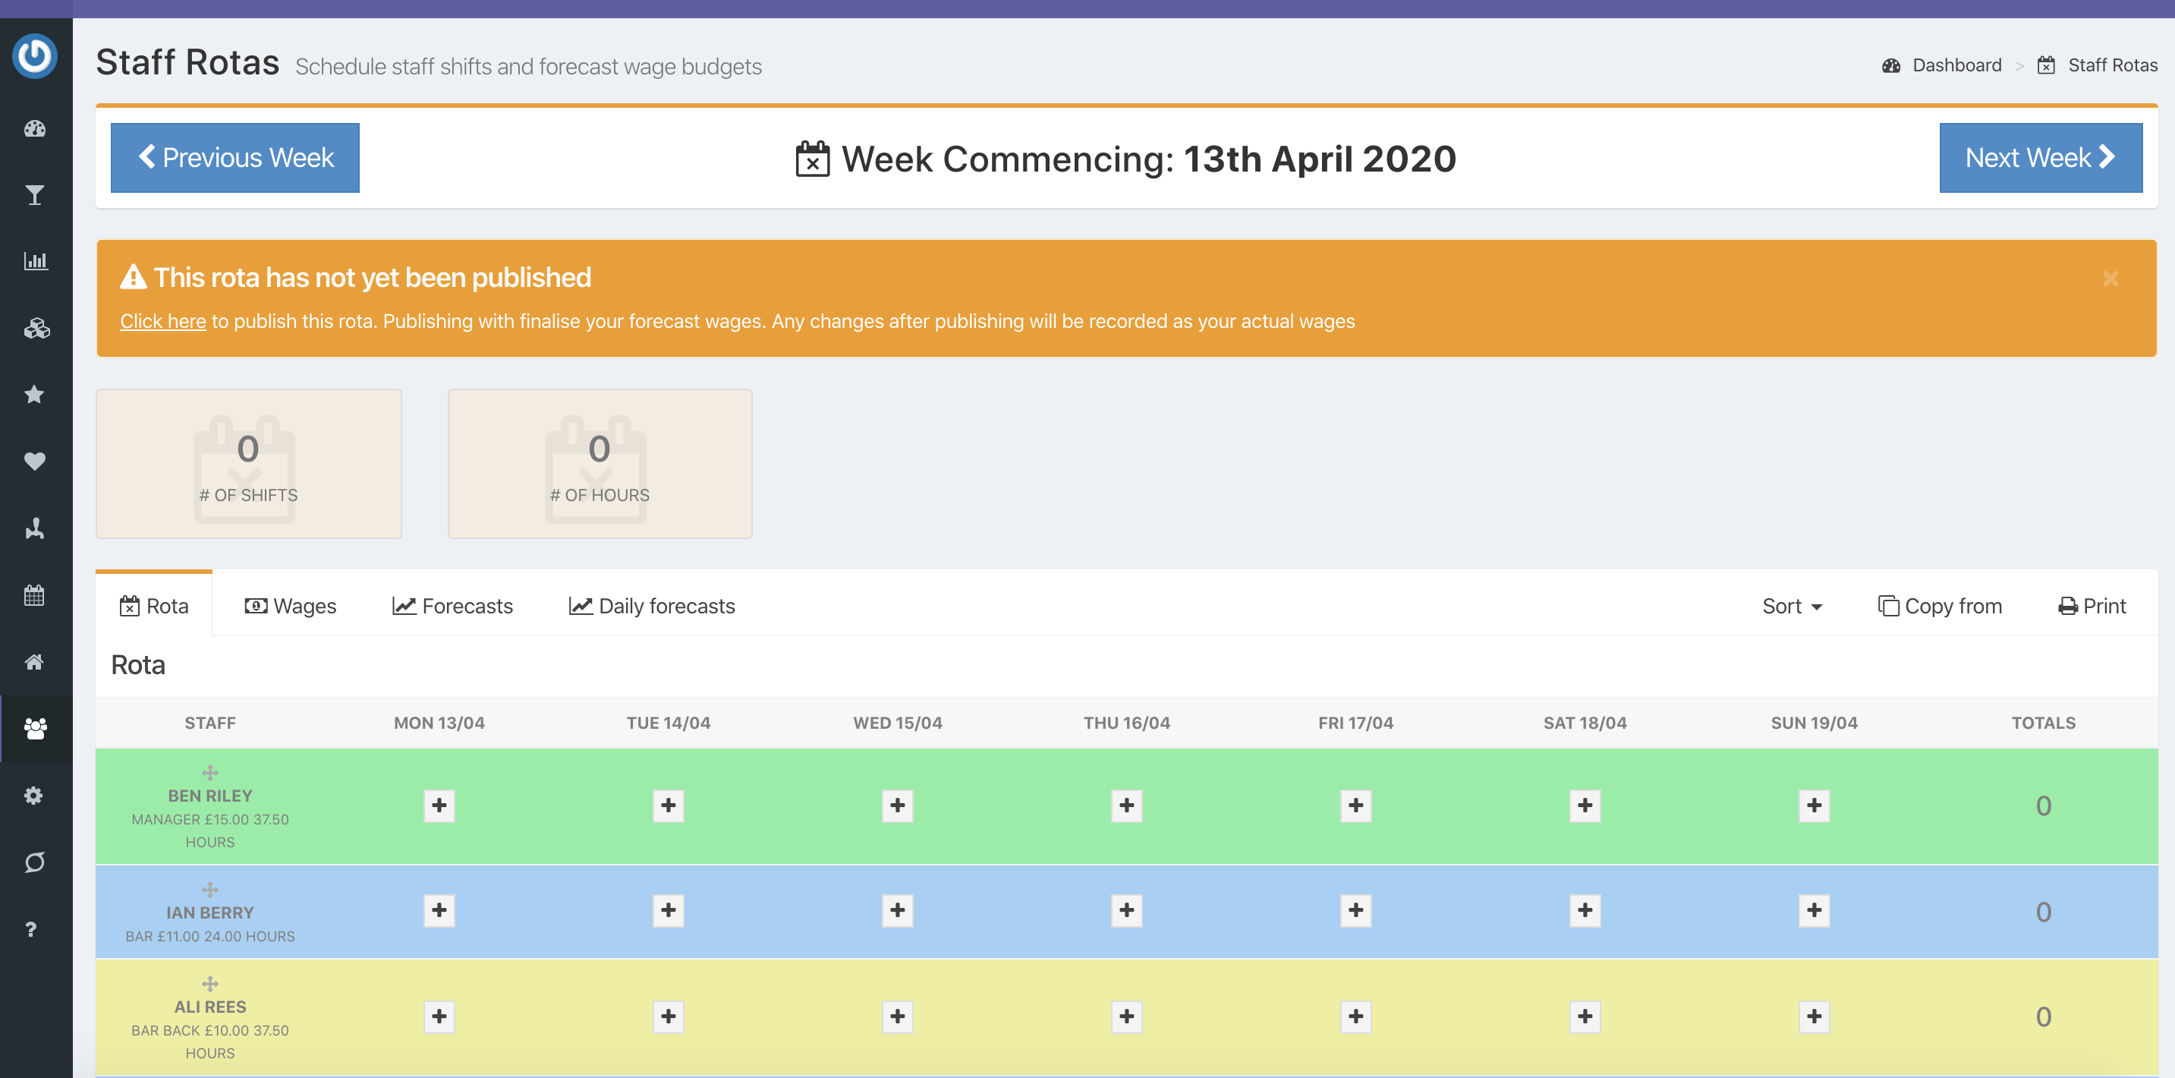This screenshot has width=2175, height=1078.
Task: Click Ben Riley's drag handle icon
Action: pos(209,772)
